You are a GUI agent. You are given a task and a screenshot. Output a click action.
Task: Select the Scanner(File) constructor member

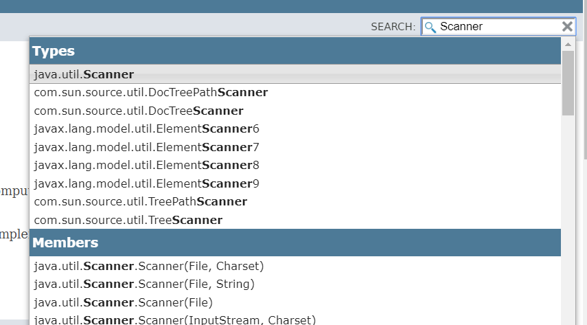[295, 302]
